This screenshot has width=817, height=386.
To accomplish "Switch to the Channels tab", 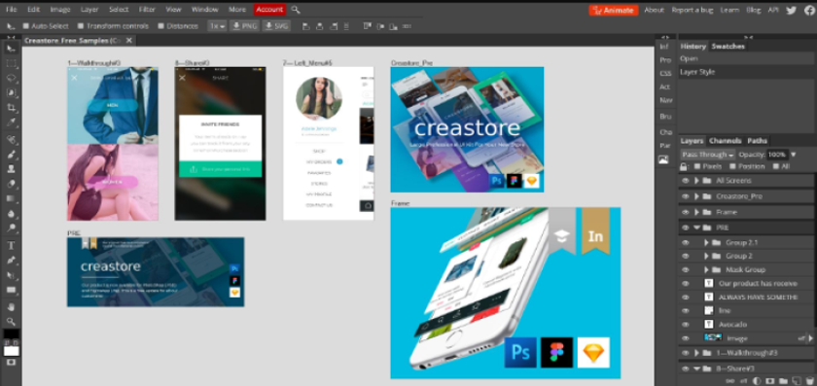I will (x=725, y=141).
